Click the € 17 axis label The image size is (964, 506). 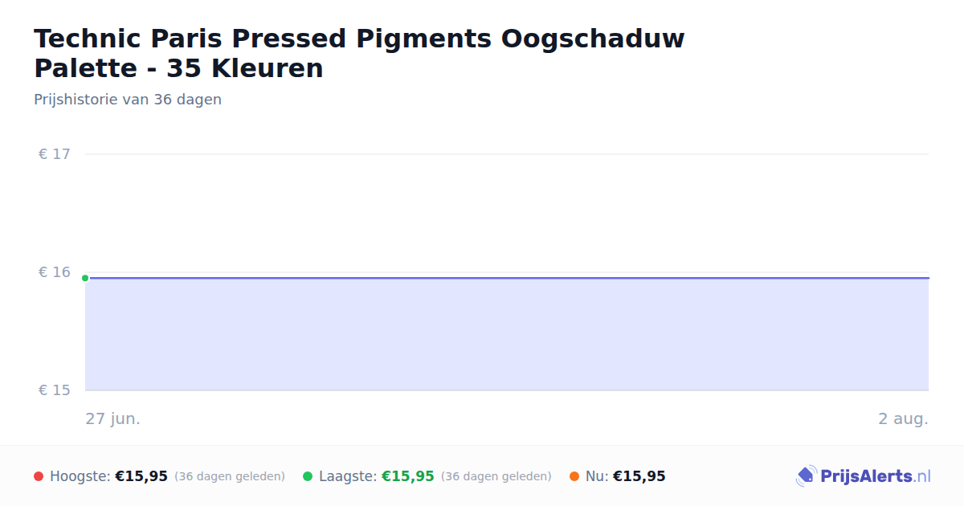pos(55,154)
